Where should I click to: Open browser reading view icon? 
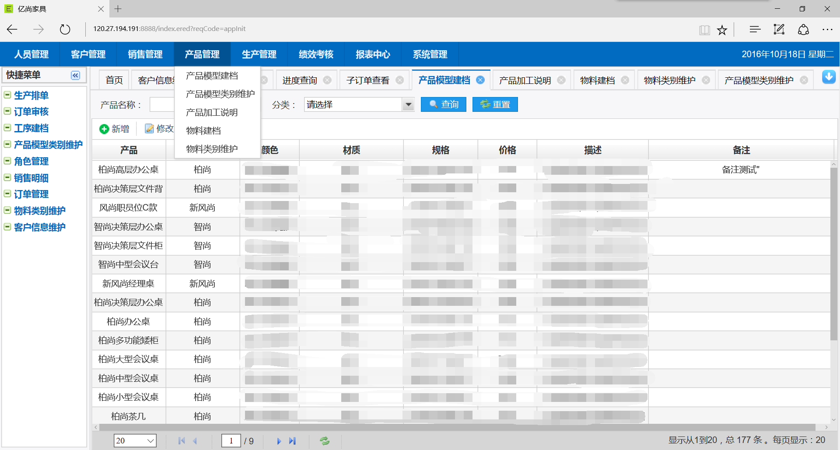(704, 30)
